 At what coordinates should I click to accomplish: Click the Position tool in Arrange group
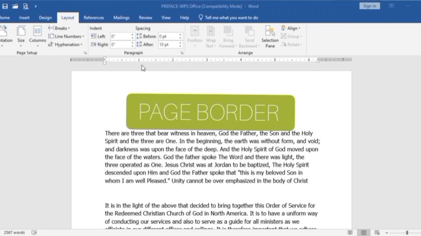pyautogui.click(x=194, y=36)
